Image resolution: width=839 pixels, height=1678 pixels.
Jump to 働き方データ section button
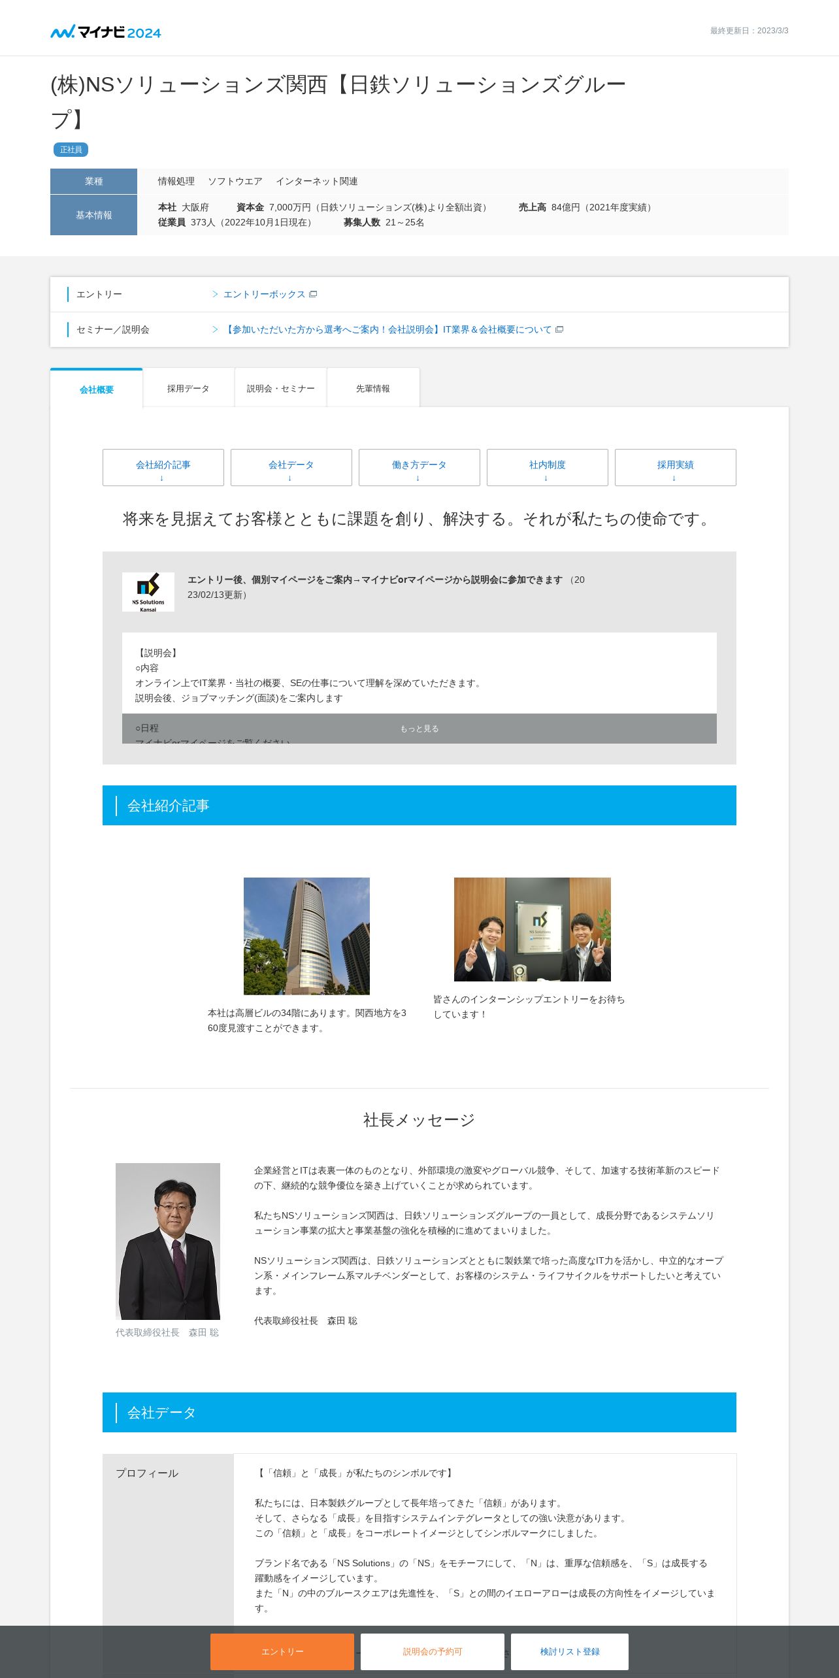pos(419,467)
